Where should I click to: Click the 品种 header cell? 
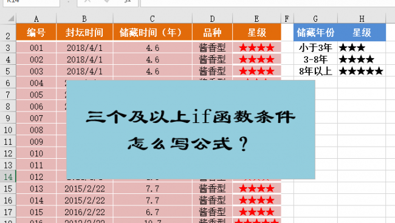pyautogui.click(x=212, y=32)
